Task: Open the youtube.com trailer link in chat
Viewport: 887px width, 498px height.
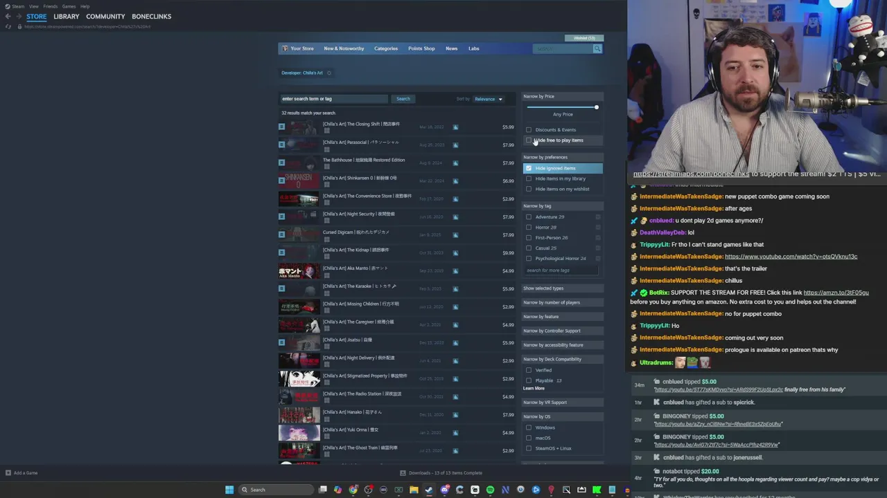Action: [791, 257]
